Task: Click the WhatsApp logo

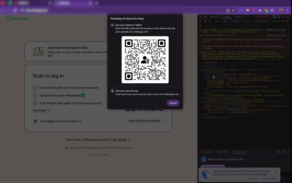Action: [17, 19]
